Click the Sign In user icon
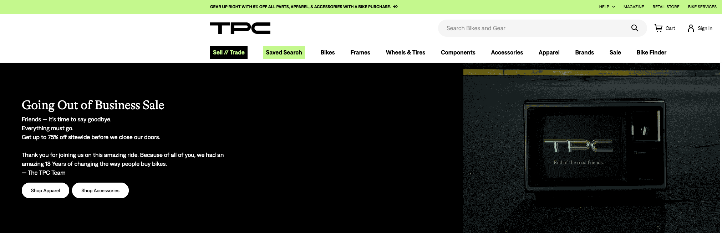The width and height of the screenshot is (722, 236). coord(691,28)
